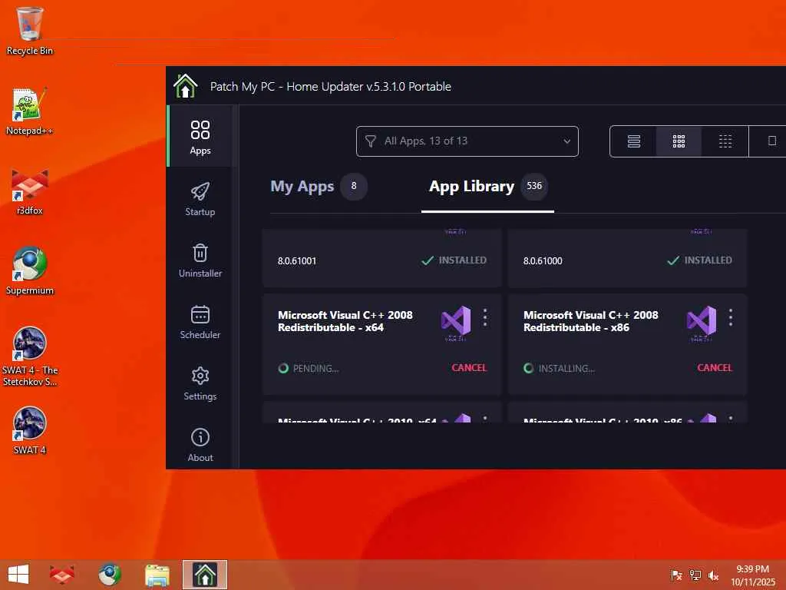Click Visual Studio icon on 2008 x64 card
Screen dimensions: 786x590
456,322
